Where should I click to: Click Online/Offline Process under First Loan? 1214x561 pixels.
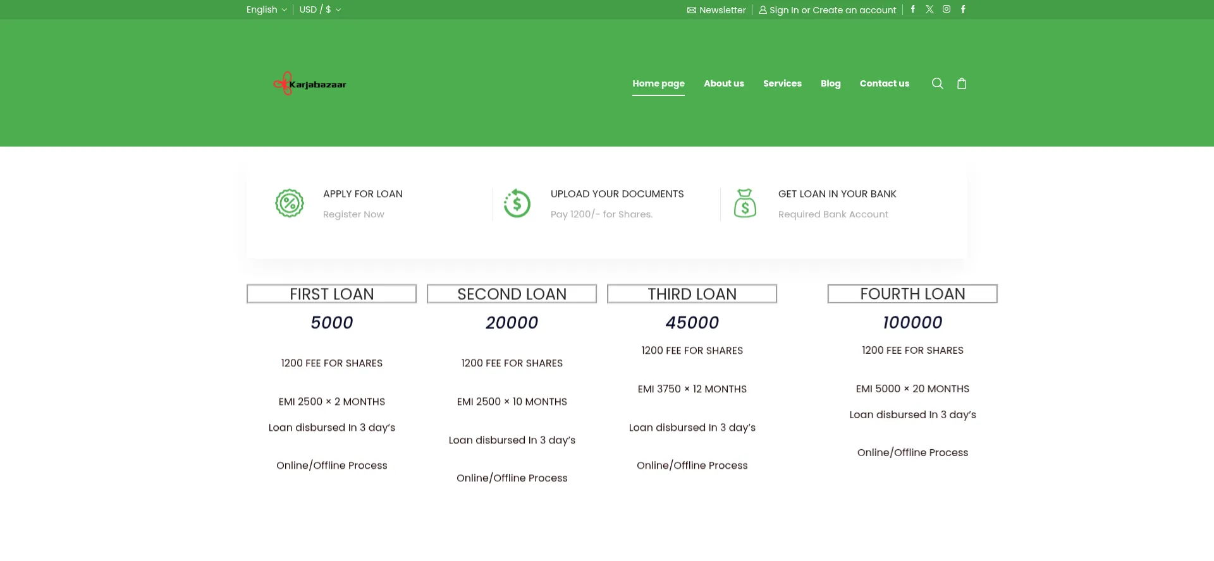[331, 466]
